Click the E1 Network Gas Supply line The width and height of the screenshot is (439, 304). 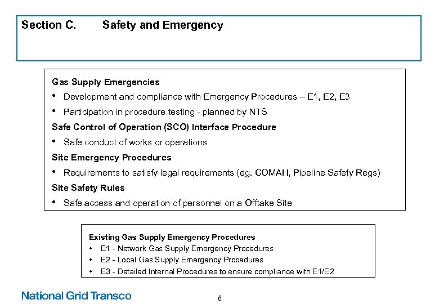pos(187,249)
